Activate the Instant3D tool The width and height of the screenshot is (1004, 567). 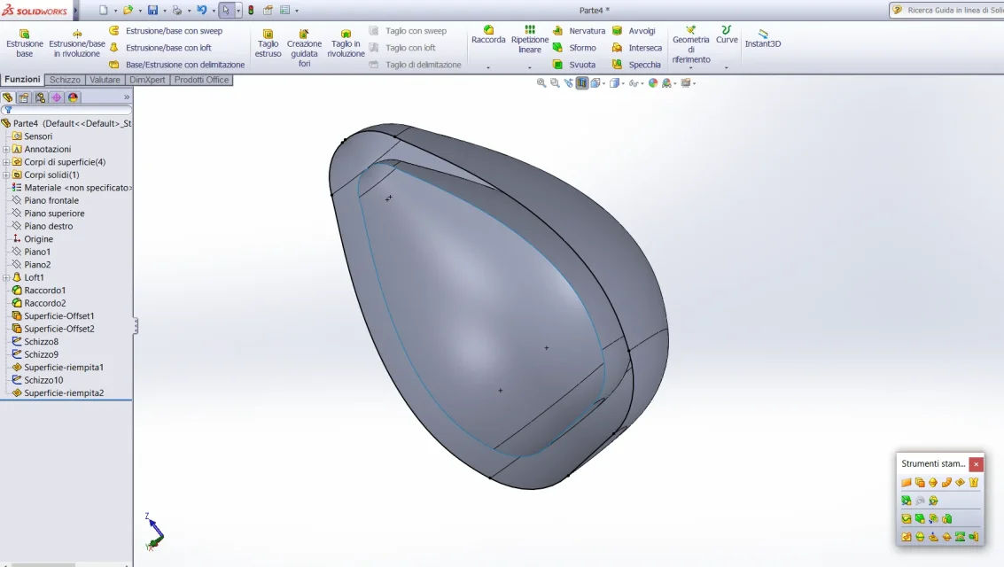pos(763,38)
